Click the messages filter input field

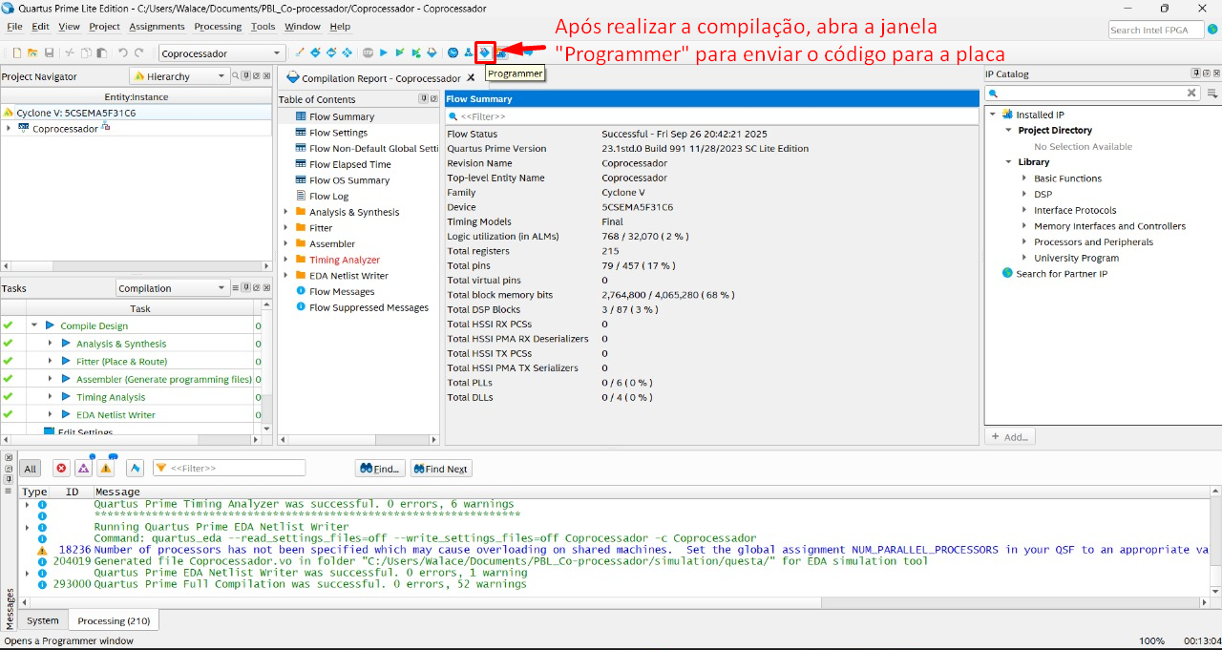[x=229, y=469]
